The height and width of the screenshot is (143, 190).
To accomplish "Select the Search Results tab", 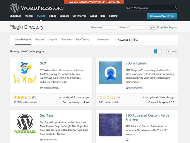I will (23, 39).
